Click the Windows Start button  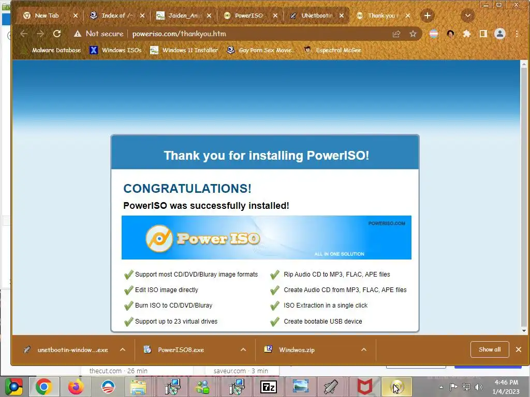tap(13, 387)
